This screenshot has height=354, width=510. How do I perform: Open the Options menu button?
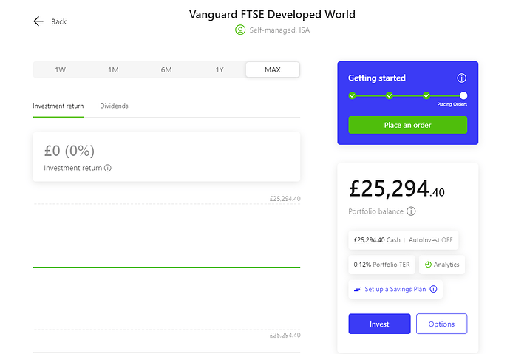[x=441, y=324]
